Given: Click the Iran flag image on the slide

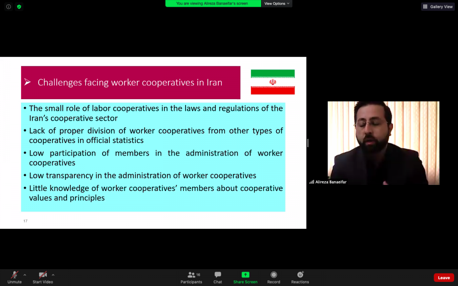Looking at the screenshot, I should [273, 82].
